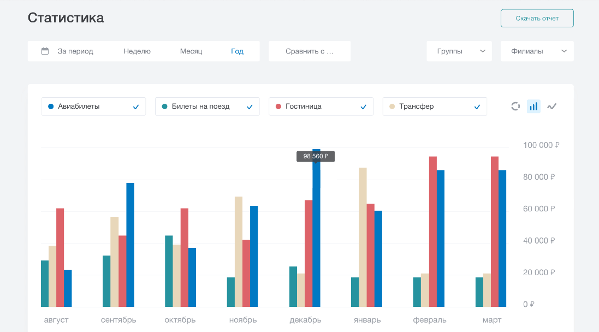This screenshot has width=599, height=332.
Task: Click the blue dot next to Авиабилеты
Action: 51,106
